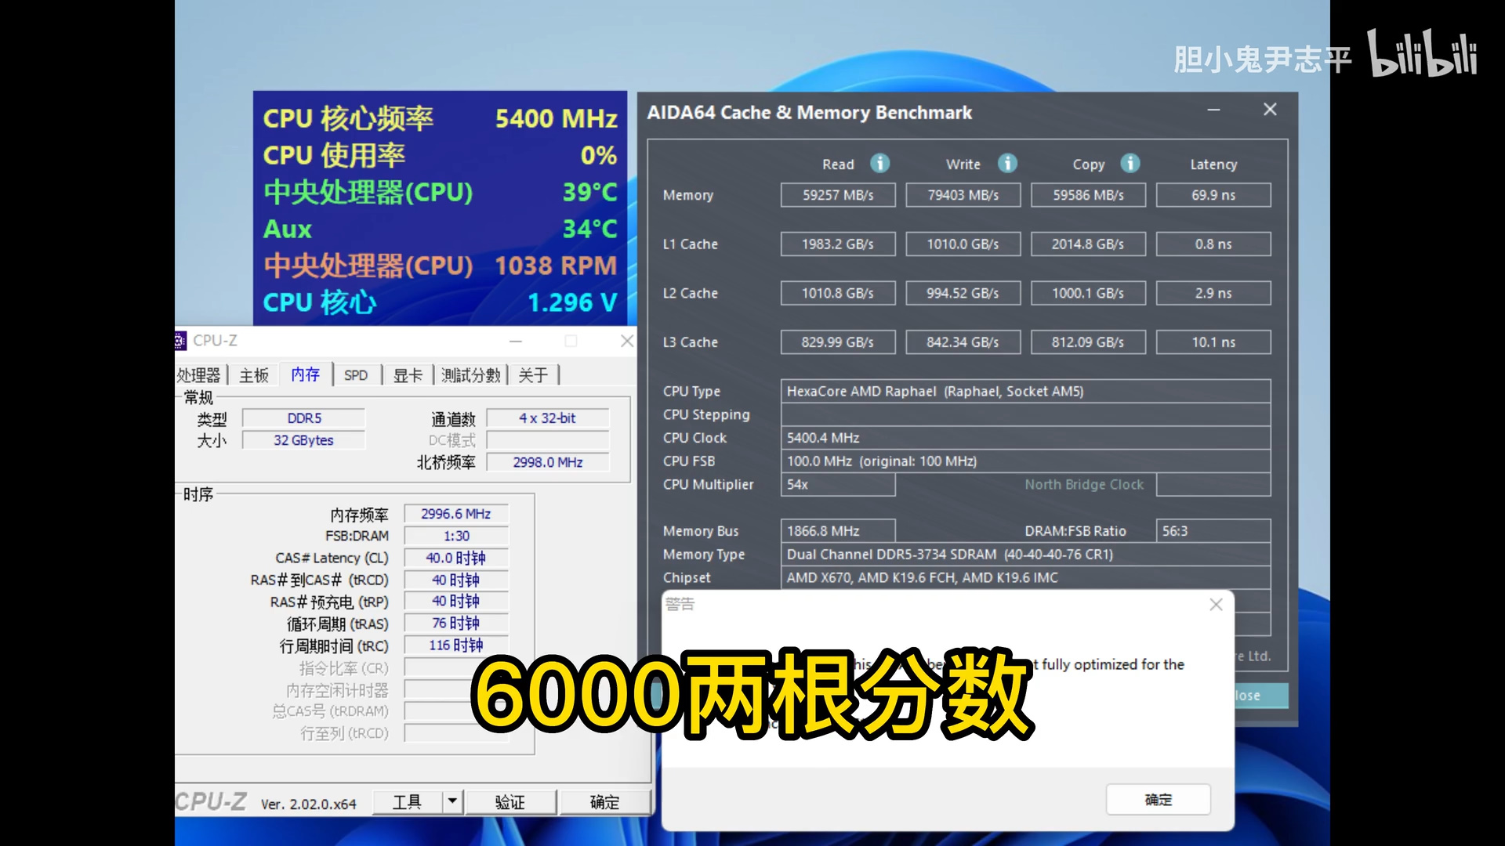Click the 内存频率 field 2996.6 MHz
The height and width of the screenshot is (846, 1505).
coord(456,514)
